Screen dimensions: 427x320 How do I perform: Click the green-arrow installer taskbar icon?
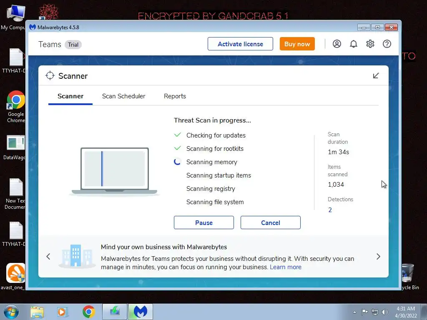pos(115,312)
